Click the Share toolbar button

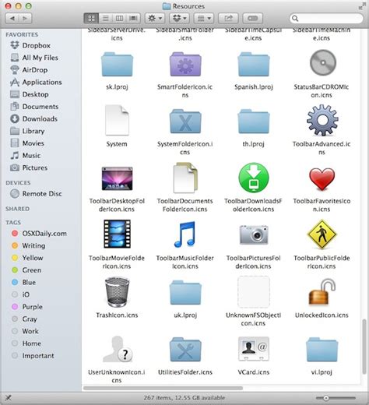[228, 18]
